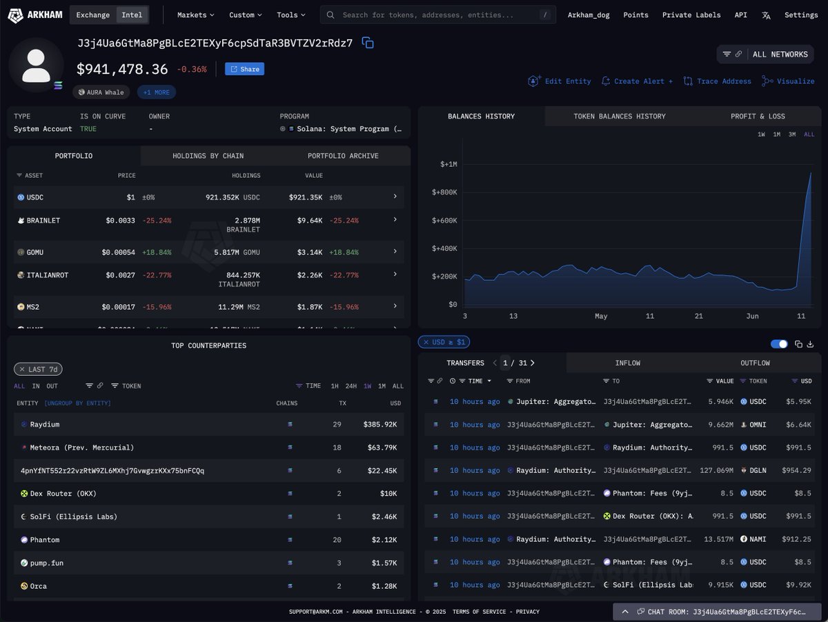The width and height of the screenshot is (828, 622).
Task: Open the transaction icon for the 5.946K USDC transfer
Action: (x=435, y=401)
